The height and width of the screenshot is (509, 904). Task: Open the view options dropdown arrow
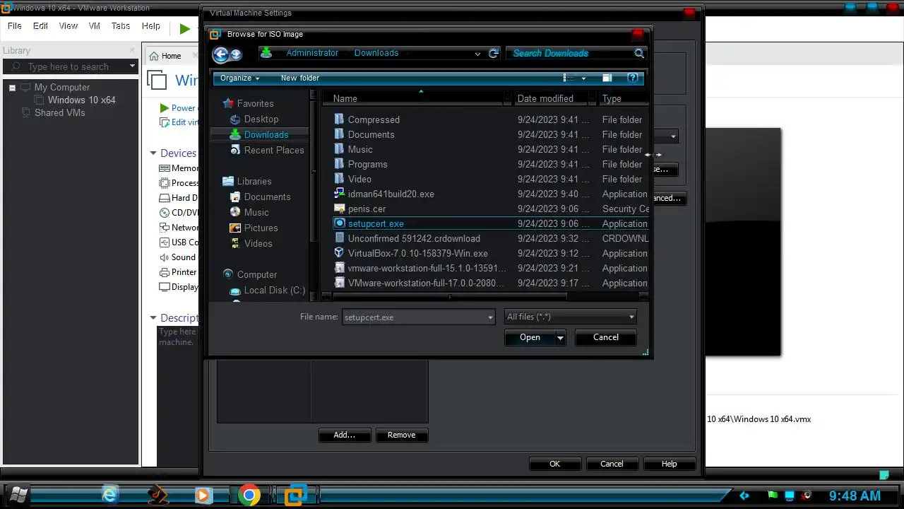(x=583, y=78)
